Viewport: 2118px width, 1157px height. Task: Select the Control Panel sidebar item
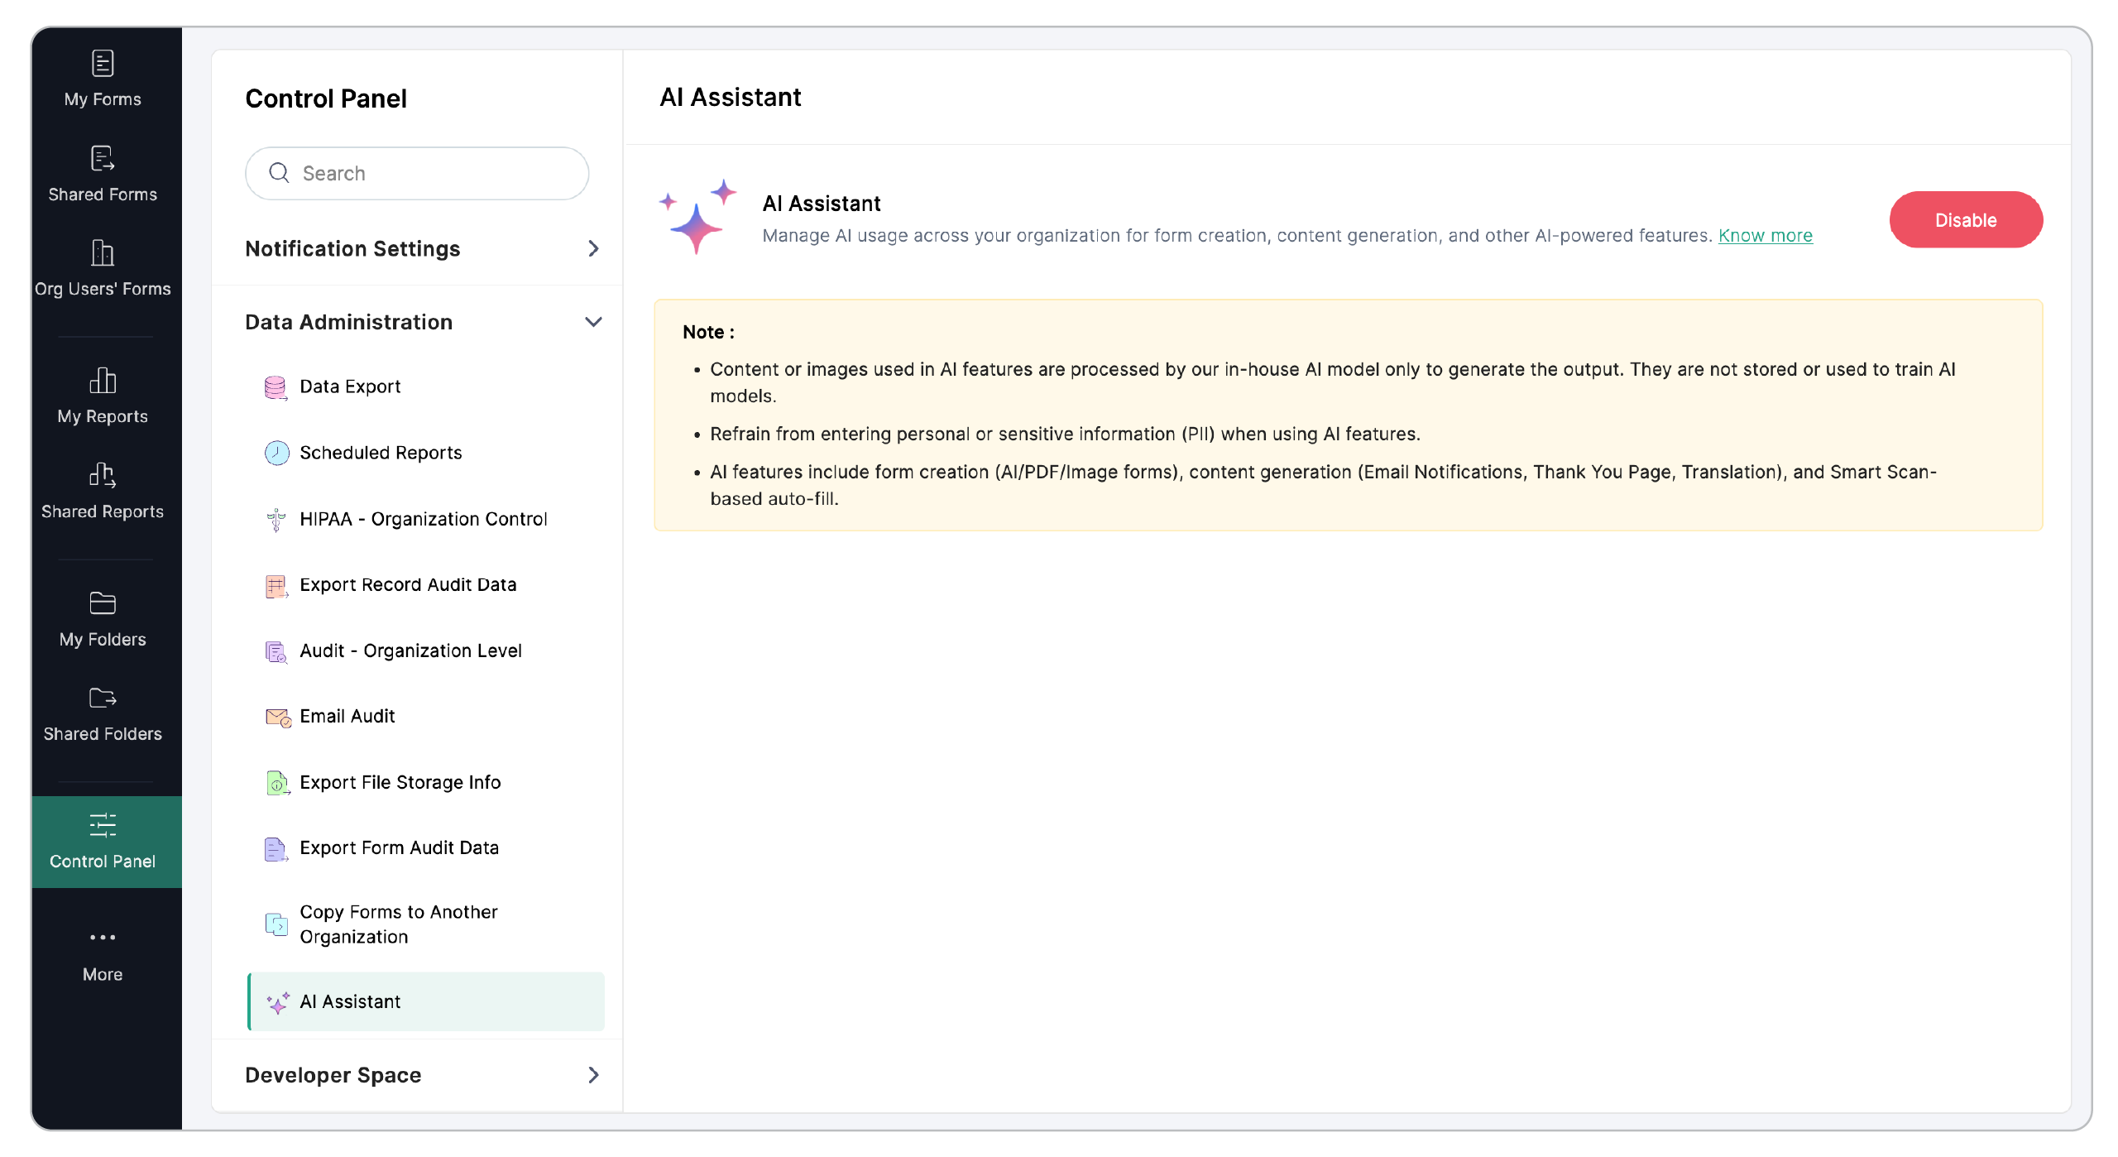[x=103, y=841]
